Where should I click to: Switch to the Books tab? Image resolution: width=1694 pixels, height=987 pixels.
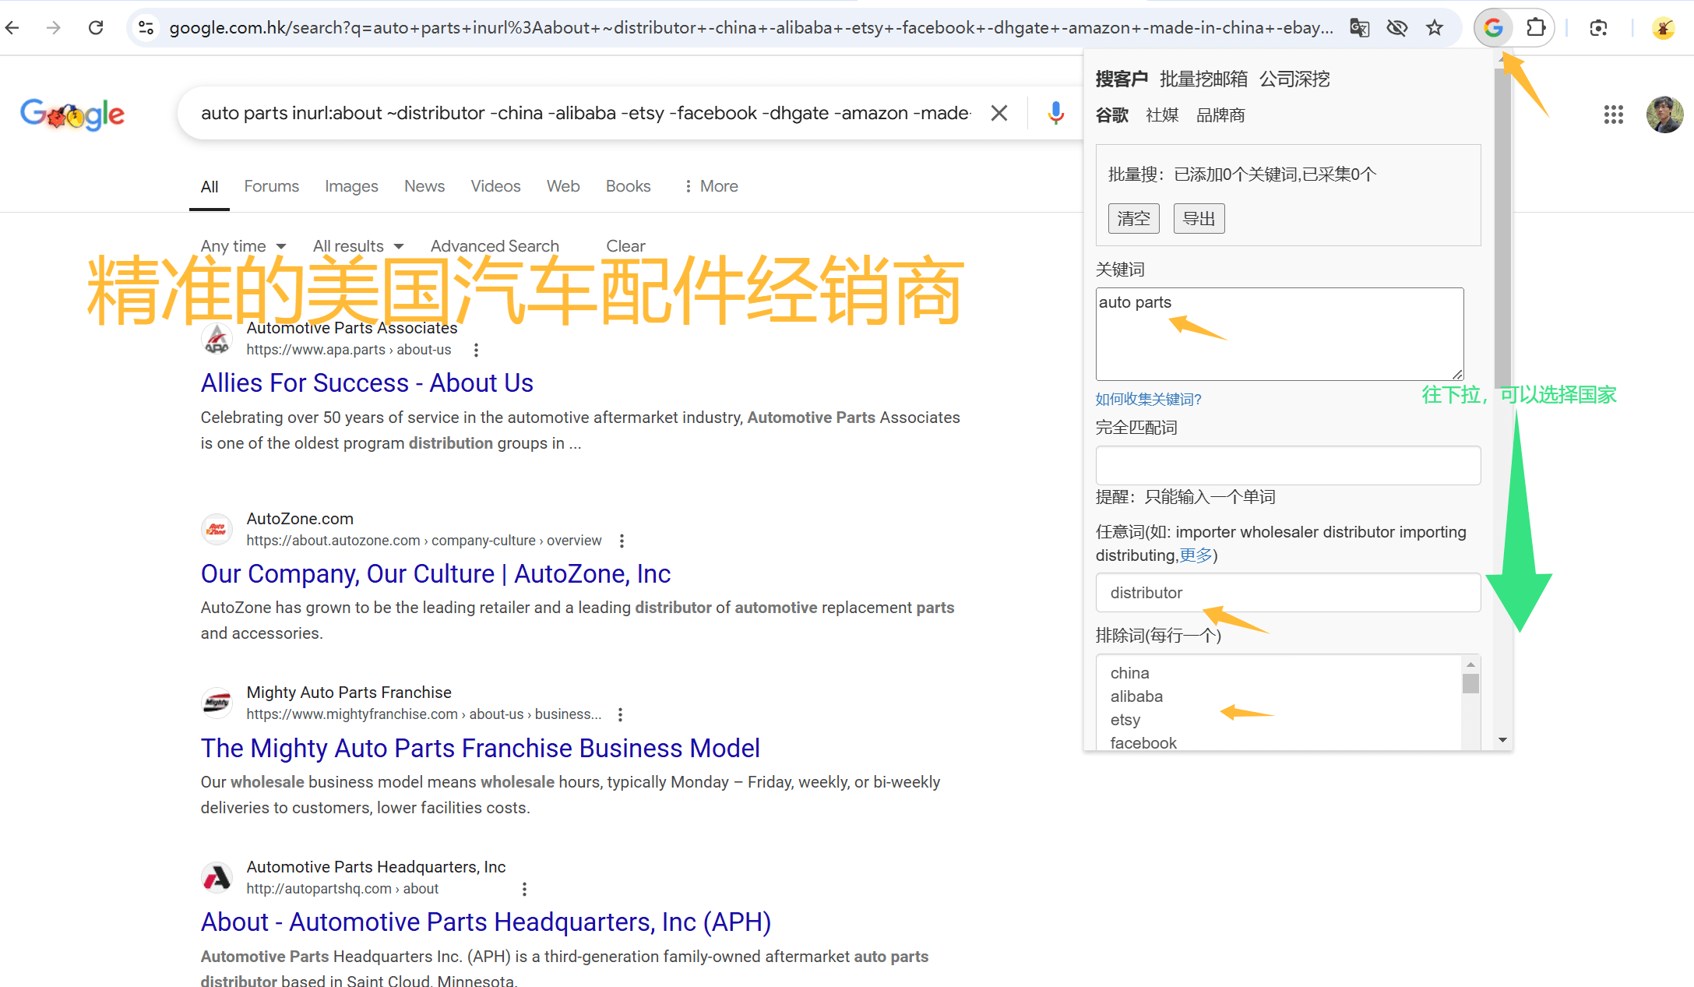pos(628,186)
